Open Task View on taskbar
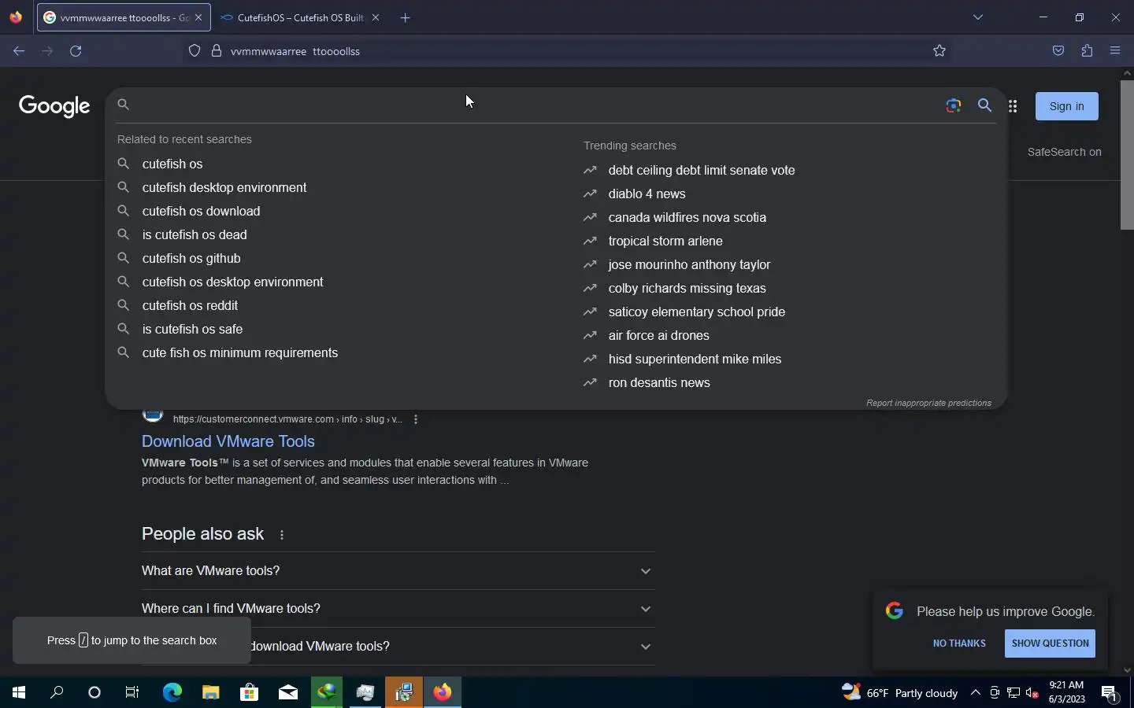1134x708 pixels. pos(132,692)
